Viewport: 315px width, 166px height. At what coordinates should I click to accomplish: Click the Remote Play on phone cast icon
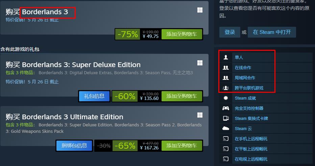(225, 139)
